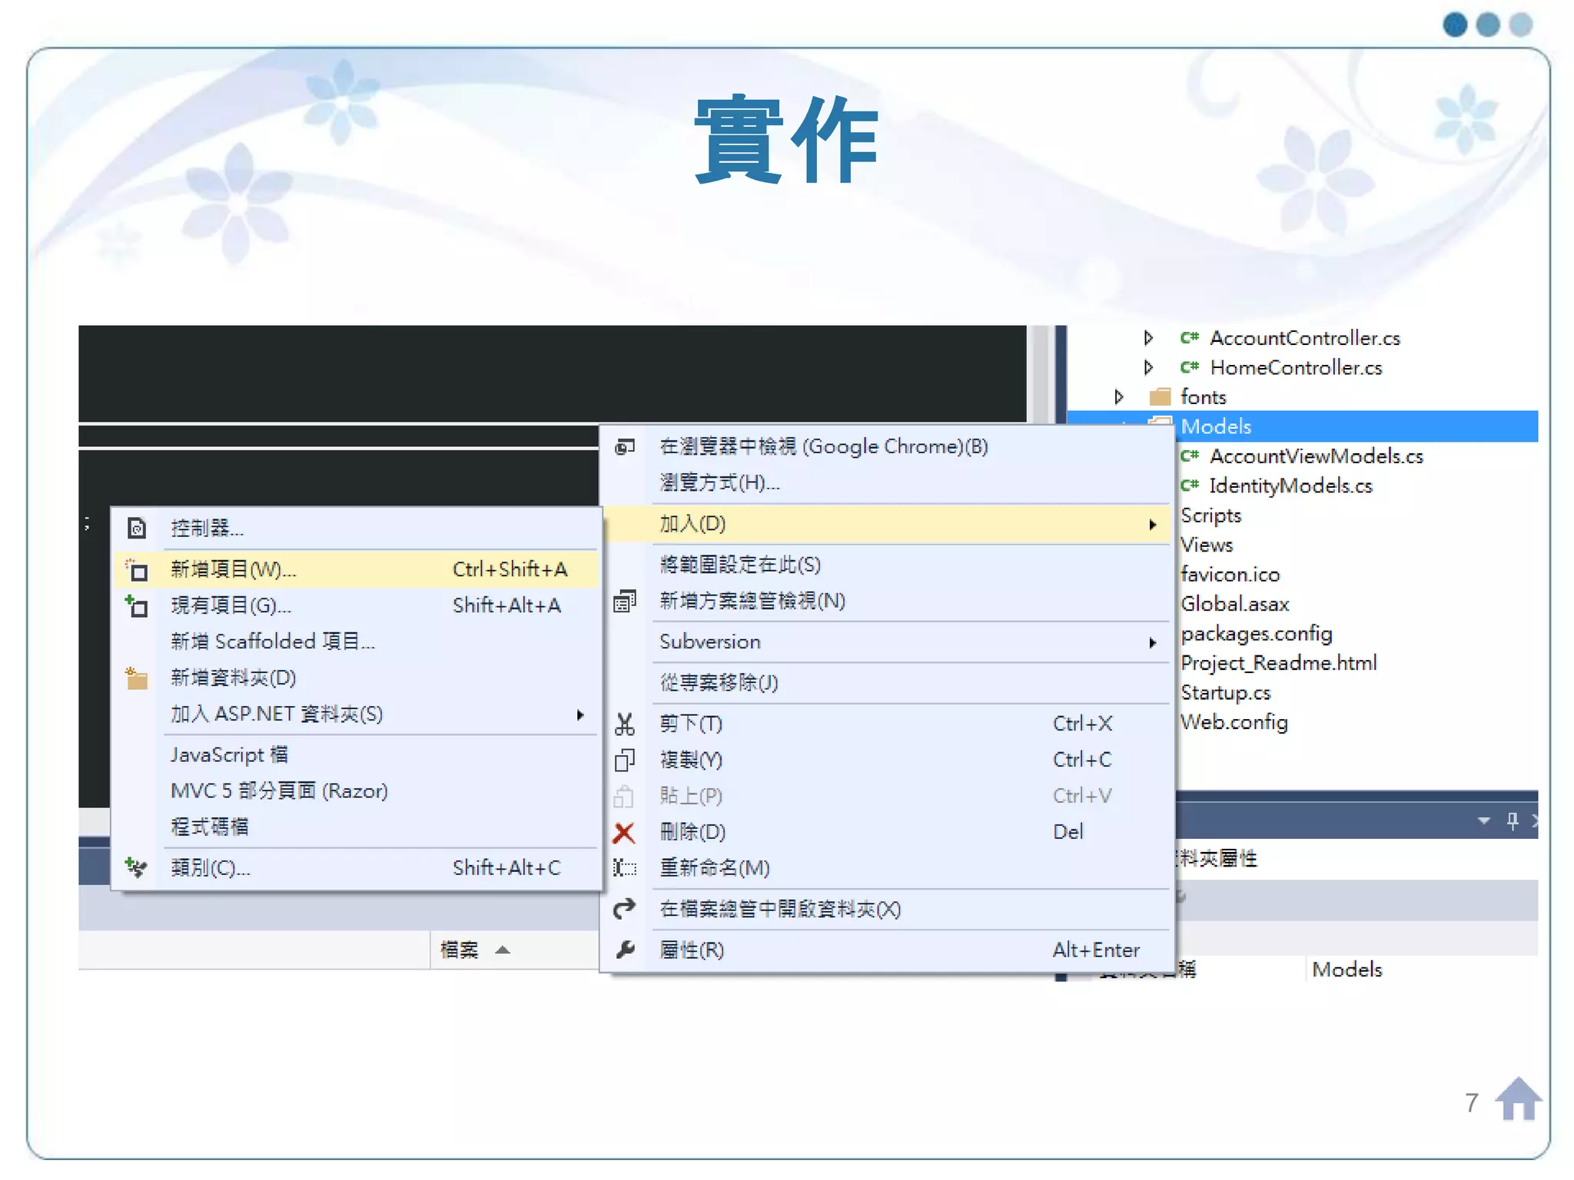This screenshot has height=1180, width=1574.
Task: Open the Subversion submenu arrow
Action: (1152, 642)
